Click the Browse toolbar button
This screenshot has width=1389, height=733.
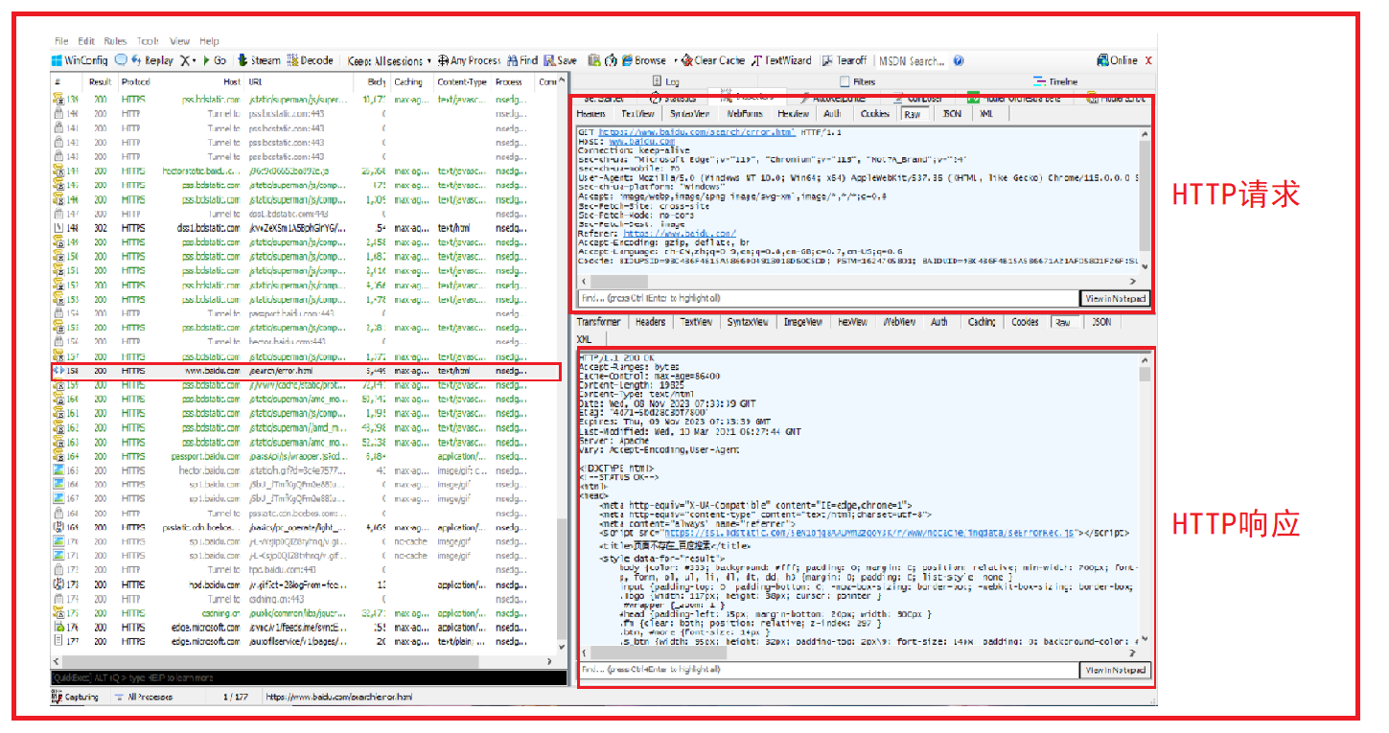[644, 60]
